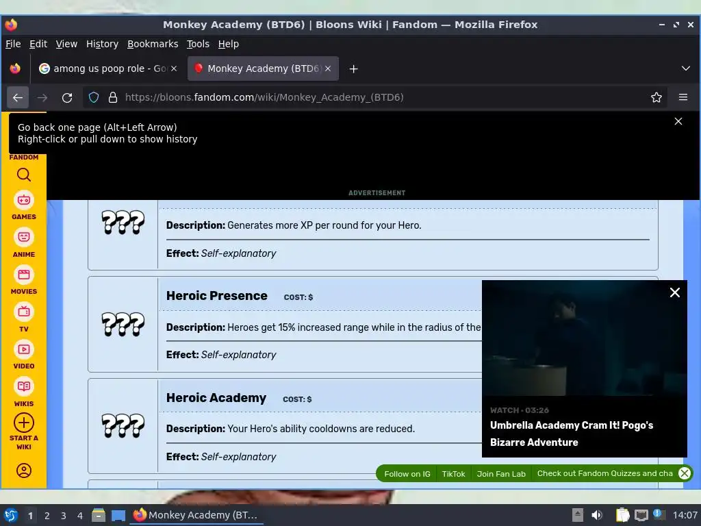Screen dimensions: 701x526
Task: Open the Edit menu
Action: pos(38,44)
